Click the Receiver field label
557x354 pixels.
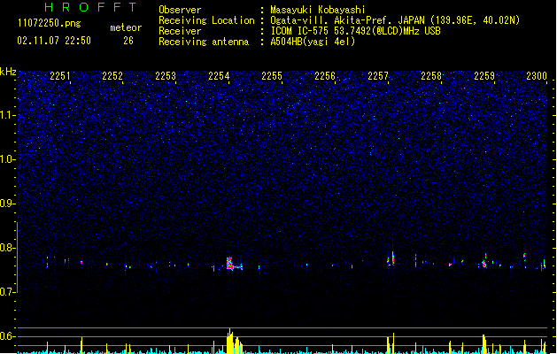[180, 31]
